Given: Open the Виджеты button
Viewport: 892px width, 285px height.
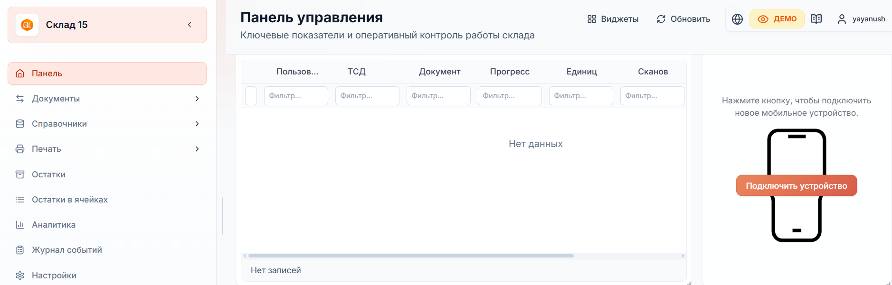Looking at the screenshot, I should [613, 19].
